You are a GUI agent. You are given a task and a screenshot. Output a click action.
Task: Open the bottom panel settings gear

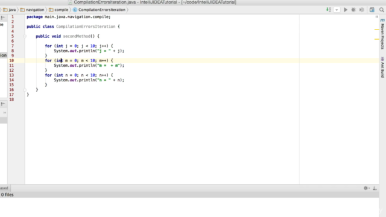(366, 188)
